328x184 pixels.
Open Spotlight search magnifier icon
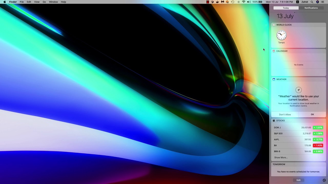312,2
